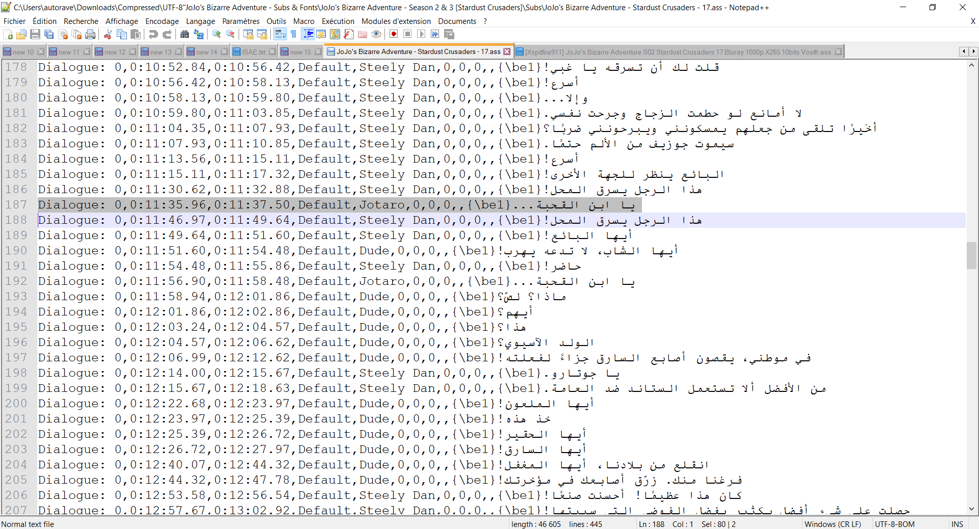Open the Édition menu
The width and height of the screenshot is (979, 529).
44,21
